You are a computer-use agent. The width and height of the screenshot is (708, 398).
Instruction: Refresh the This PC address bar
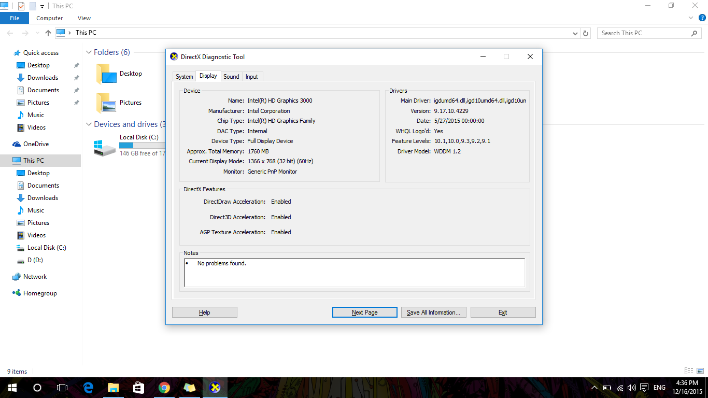coord(586,33)
